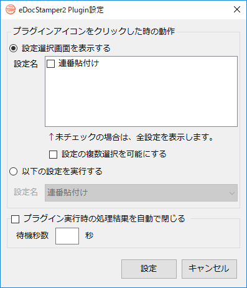Enable 設定の複数選択を可能にする checkbox

point(53,154)
